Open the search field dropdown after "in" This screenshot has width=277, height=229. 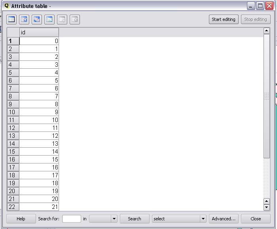(x=114, y=219)
